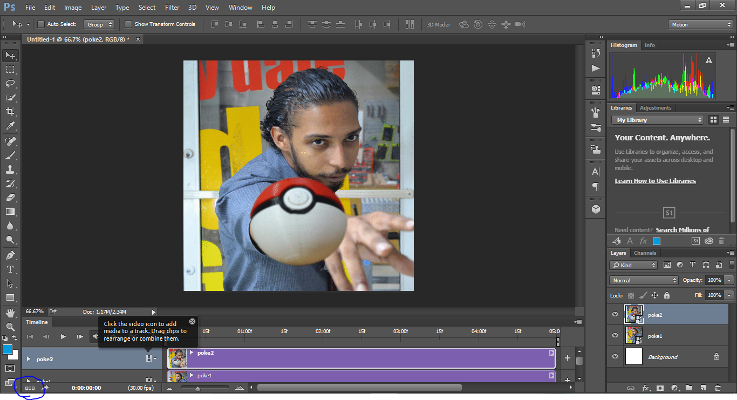Image resolution: width=737 pixels, height=400 pixels.
Task: Enable Show Transform Controls checkbox
Action: (128, 24)
